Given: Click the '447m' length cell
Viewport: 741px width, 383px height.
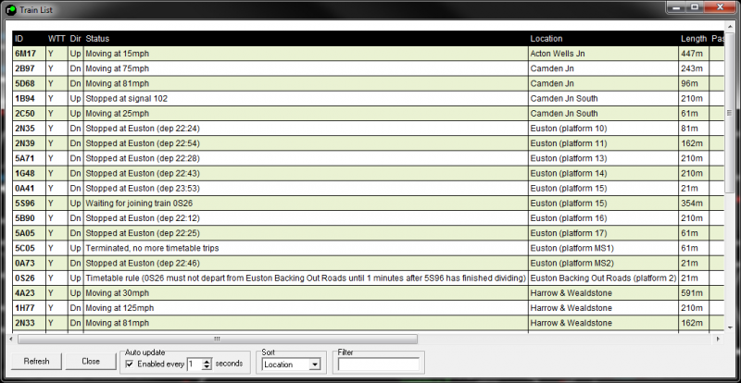Looking at the screenshot, I should (x=692, y=54).
